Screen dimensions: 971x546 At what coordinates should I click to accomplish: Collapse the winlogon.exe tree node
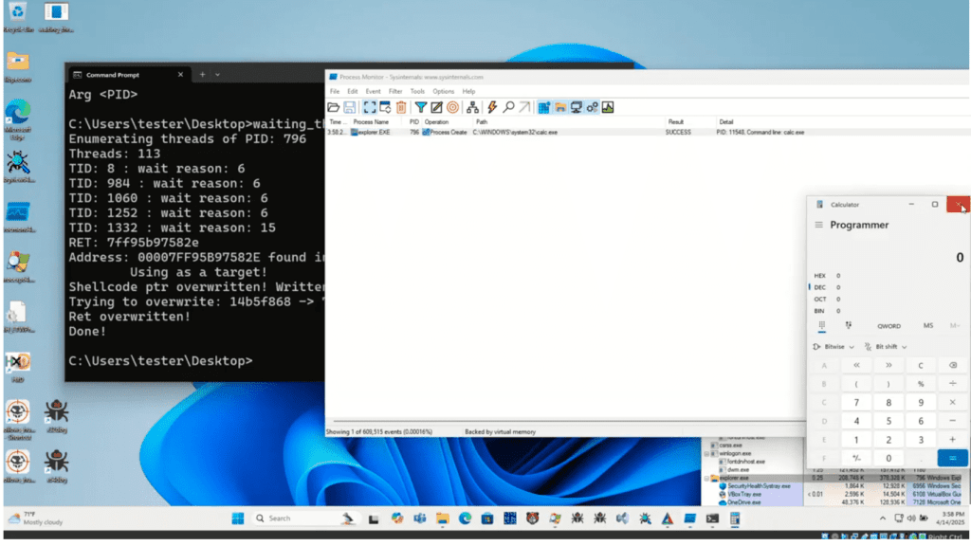point(706,454)
